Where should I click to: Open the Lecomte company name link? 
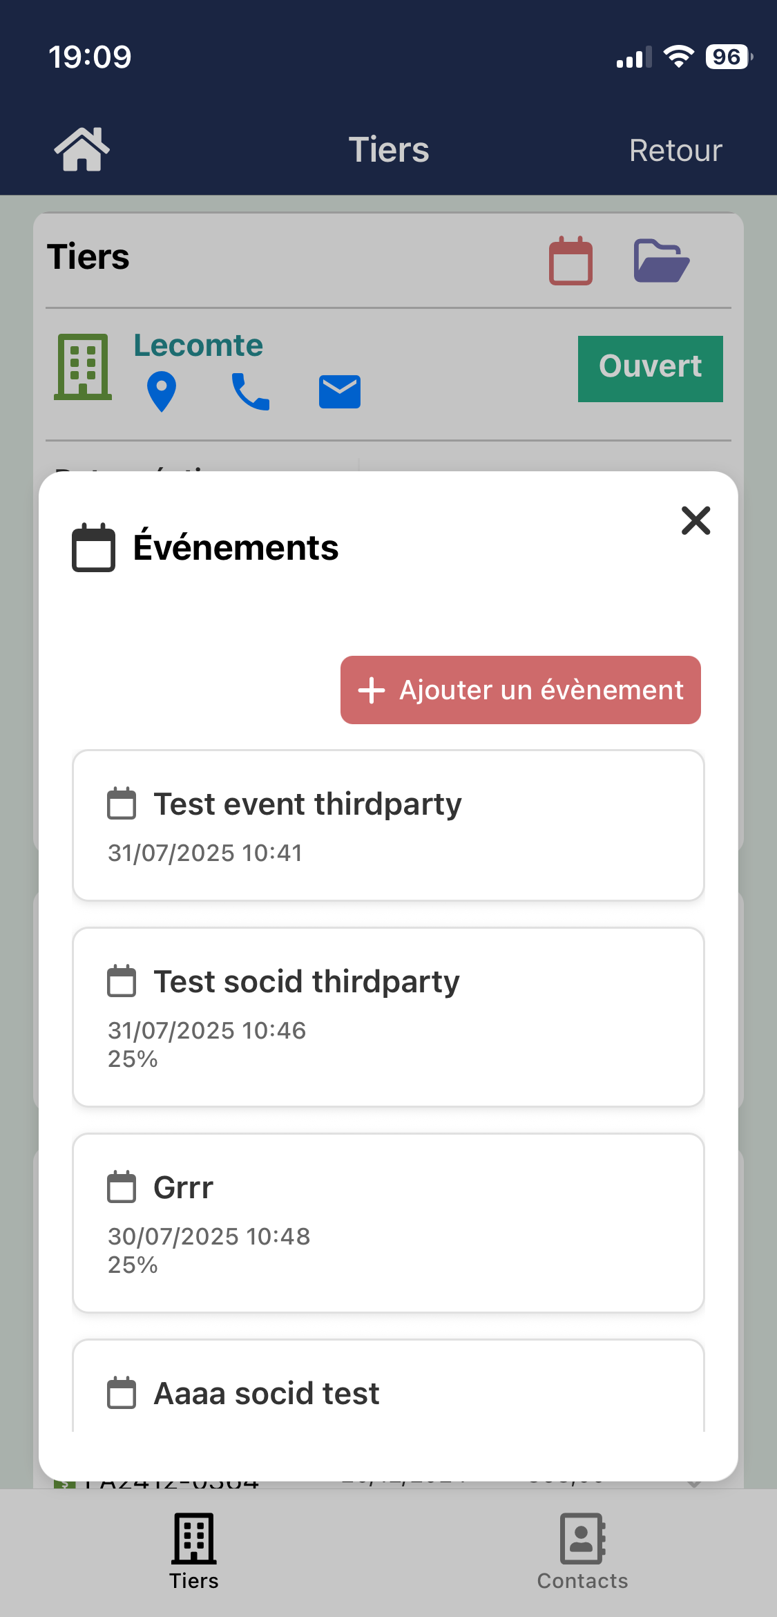click(x=198, y=346)
